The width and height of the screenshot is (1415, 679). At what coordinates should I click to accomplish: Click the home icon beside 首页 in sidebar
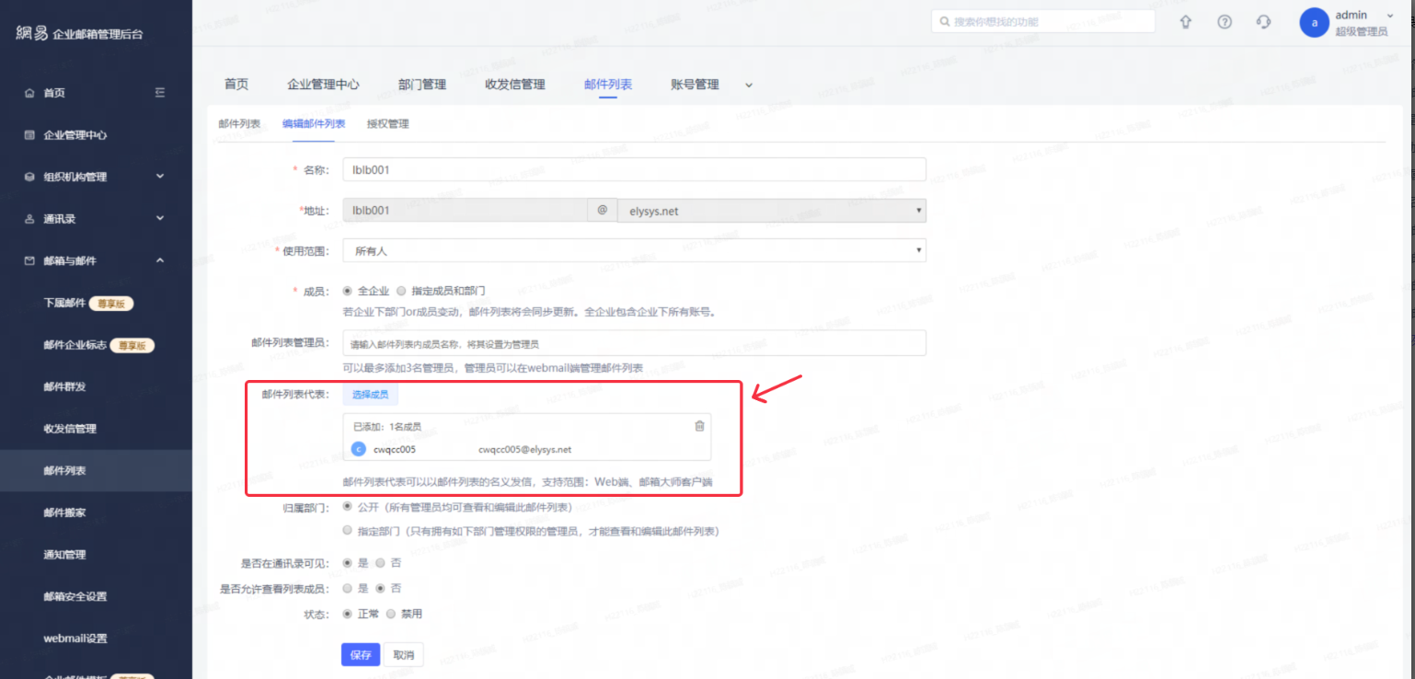pyautogui.click(x=29, y=93)
